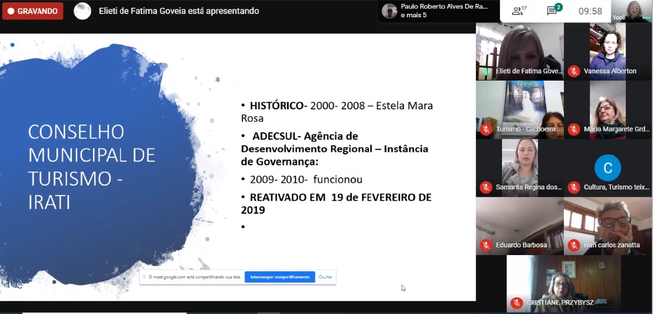The width and height of the screenshot is (653, 314).
Task: Click muted mic icon on Turismo - Cachoeira tile
Action: (486, 129)
